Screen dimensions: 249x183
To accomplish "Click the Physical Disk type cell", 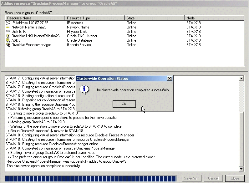I will click(77, 32).
